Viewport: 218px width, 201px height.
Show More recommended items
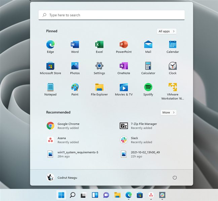point(169,113)
